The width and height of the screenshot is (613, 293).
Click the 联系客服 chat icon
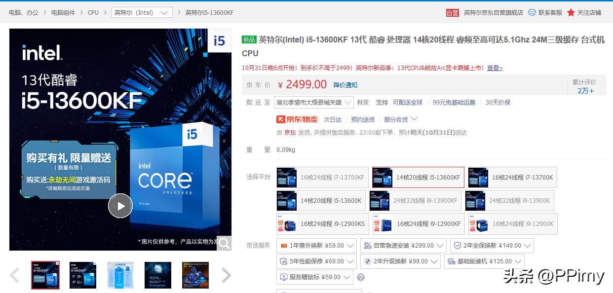pyautogui.click(x=532, y=12)
